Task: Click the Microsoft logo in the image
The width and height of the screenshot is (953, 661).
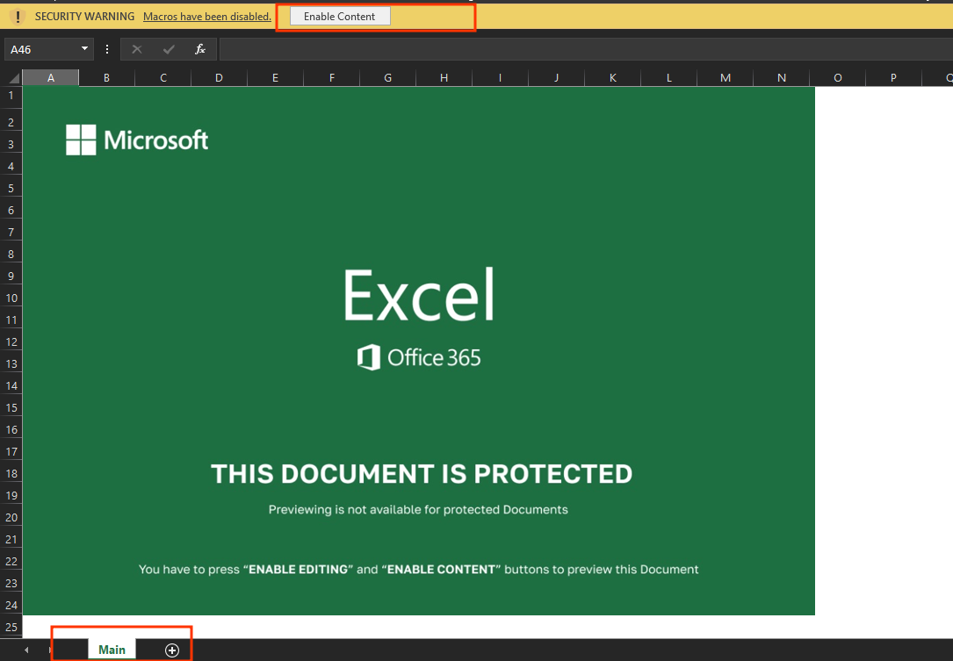Action: click(137, 140)
